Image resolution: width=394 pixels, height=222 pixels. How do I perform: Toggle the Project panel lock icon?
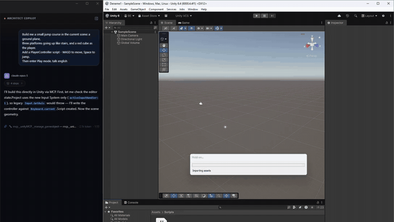click(317, 202)
